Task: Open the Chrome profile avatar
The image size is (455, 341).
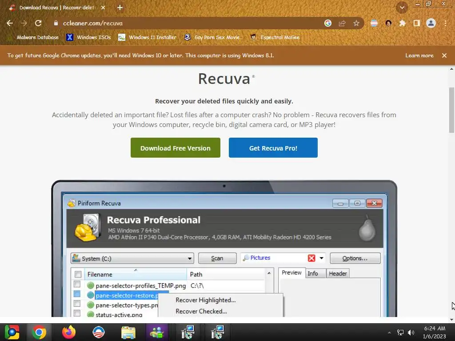Action: 431,23
